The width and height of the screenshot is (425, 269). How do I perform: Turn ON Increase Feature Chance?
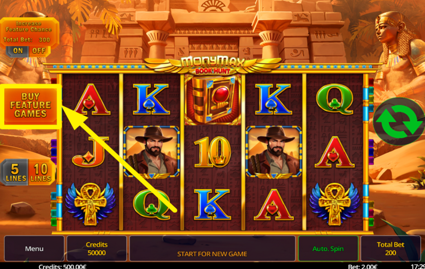(17, 51)
